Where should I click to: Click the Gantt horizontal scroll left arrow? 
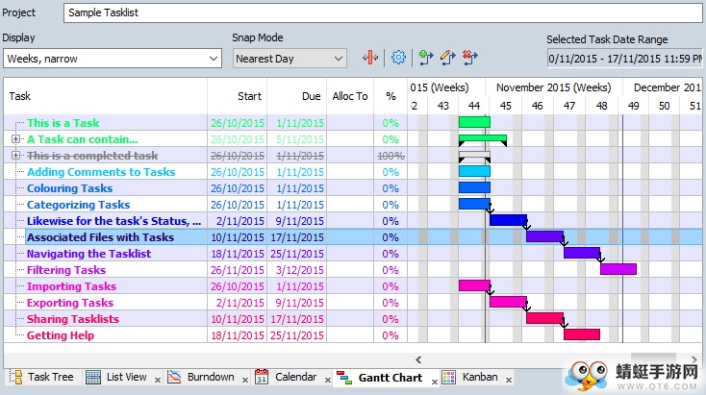point(418,359)
